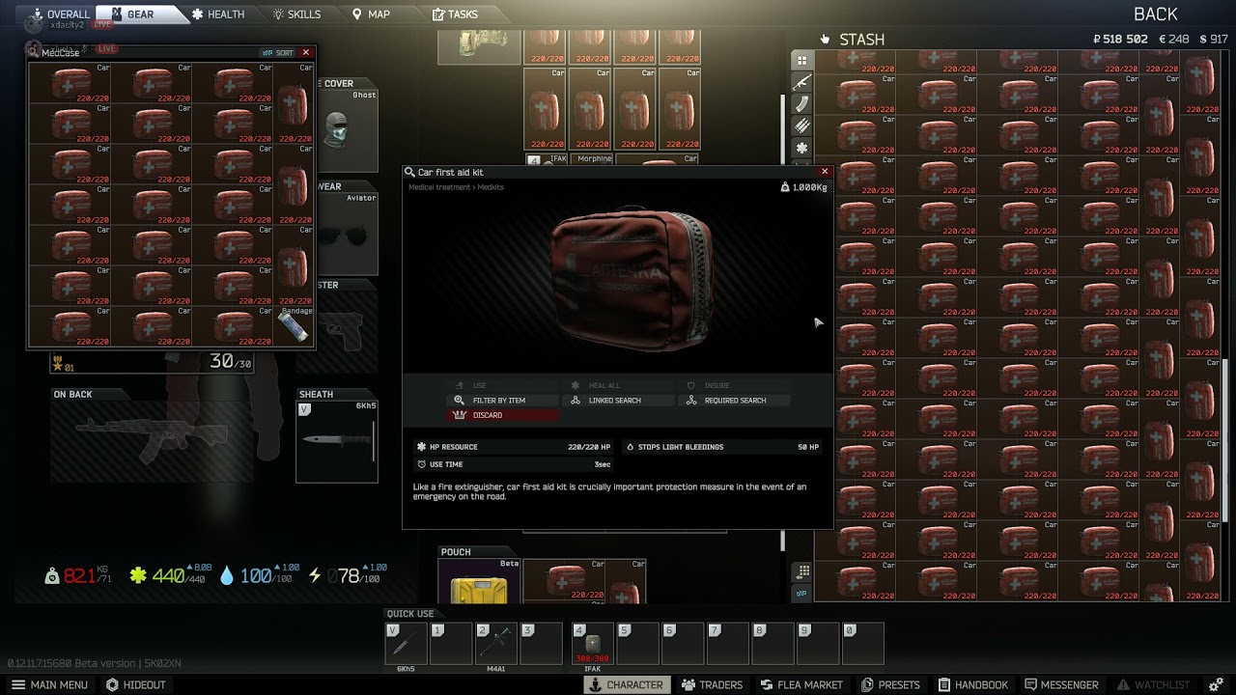The image size is (1236, 695).
Task: Click the euro balance 248
Action: point(1173,40)
